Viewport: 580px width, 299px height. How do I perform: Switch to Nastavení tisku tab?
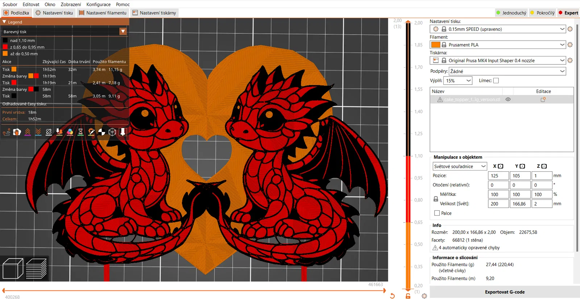click(54, 13)
